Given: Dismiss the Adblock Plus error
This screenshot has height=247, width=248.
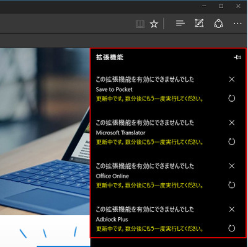Looking at the screenshot, I should (232, 209).
